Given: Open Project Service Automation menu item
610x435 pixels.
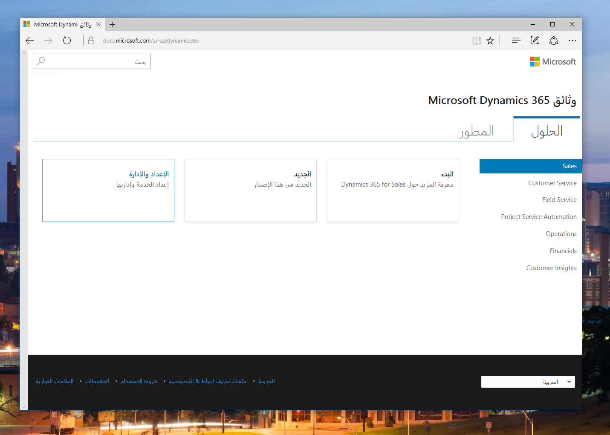Looking at the screenshot, I should tap(539, 217).
